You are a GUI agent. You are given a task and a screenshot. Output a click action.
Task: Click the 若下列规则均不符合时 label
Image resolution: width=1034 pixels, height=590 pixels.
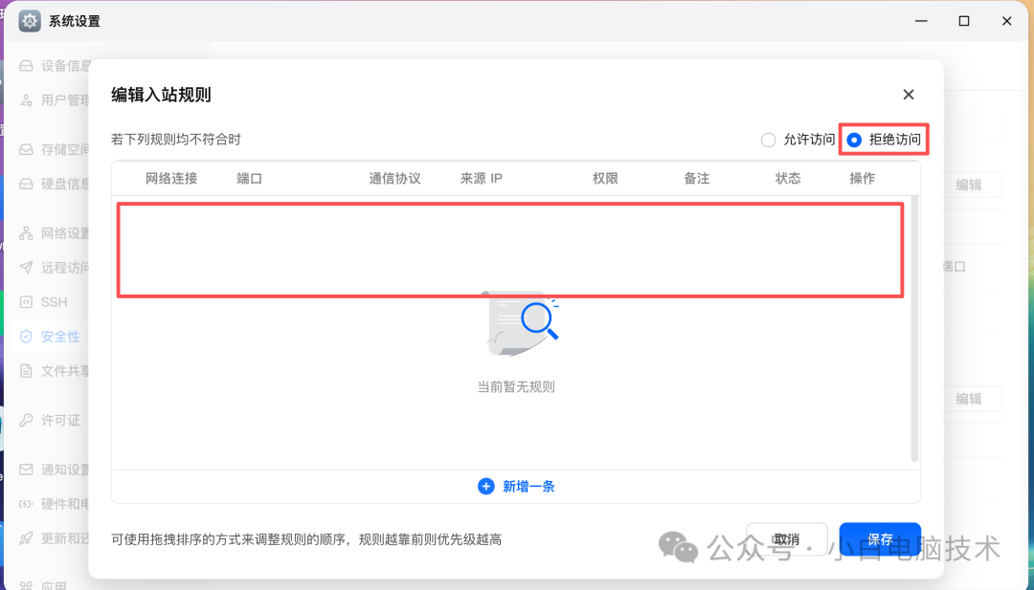tap(176, 140)
